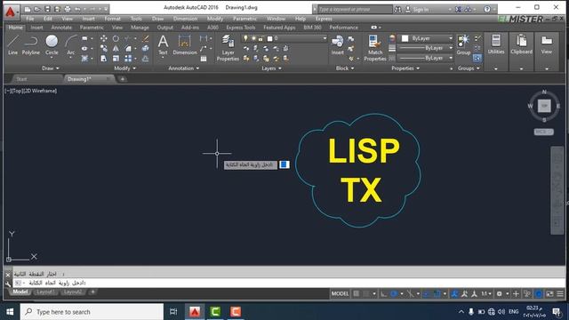This screenshot has height=320, width=569.
Task: Click the Move tool in Modify panel
Action: coord(104,38)
